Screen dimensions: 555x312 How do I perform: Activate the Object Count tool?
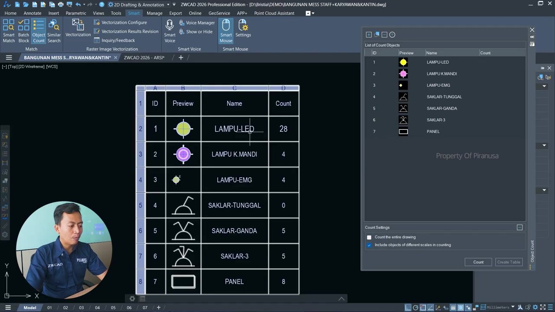pyautogui.click(x=39, y=31)
